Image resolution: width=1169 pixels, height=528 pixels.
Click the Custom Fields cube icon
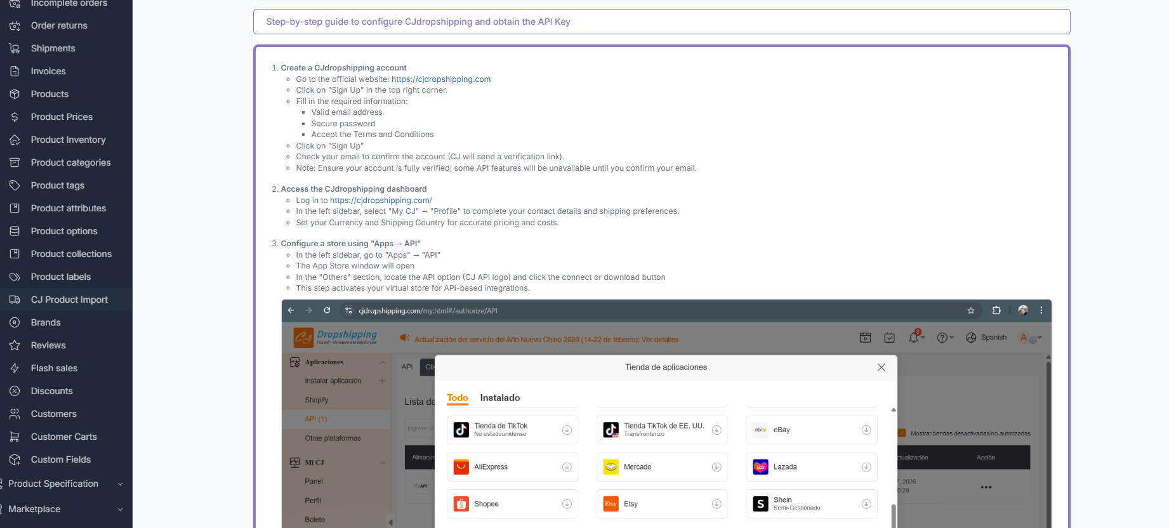15,459
